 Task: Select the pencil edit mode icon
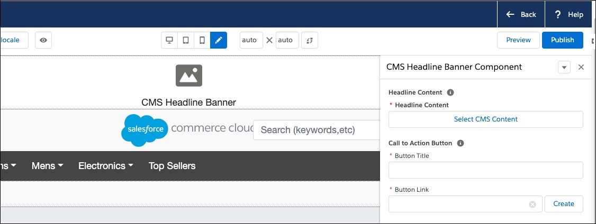(219, 40)
